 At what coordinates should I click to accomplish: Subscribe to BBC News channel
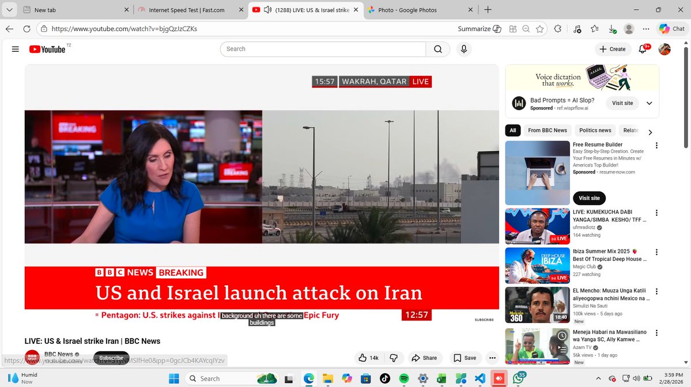111,358
